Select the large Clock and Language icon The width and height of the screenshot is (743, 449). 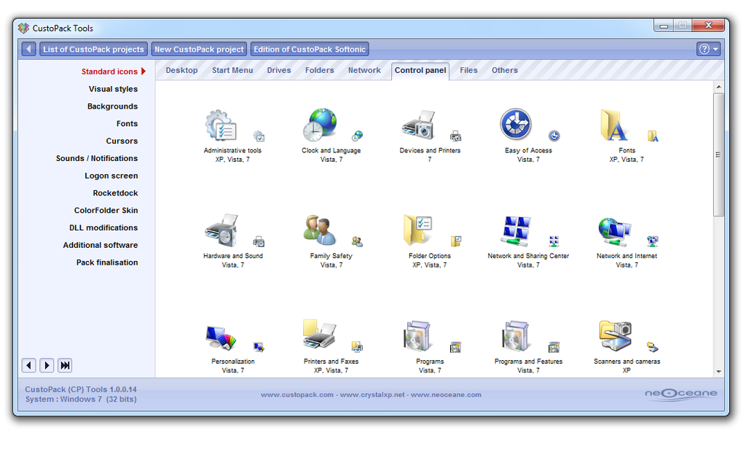coord(320,125)
